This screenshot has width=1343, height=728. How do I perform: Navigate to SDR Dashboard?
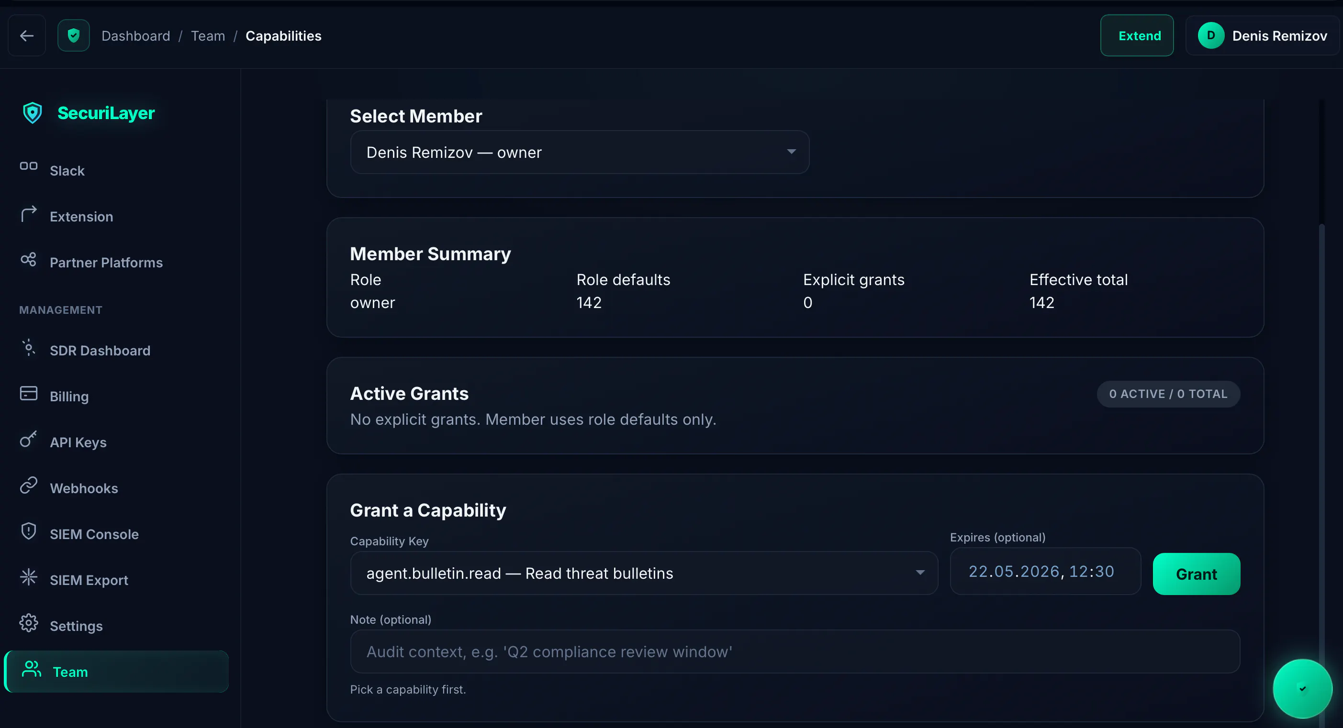(x=116, y=350)
